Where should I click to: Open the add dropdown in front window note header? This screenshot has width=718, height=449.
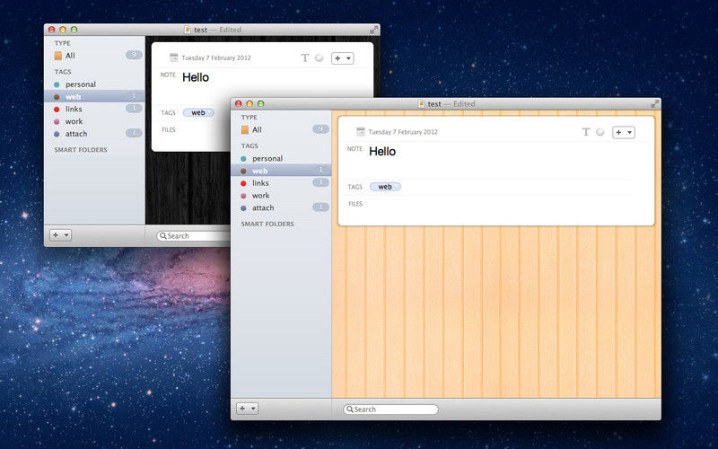[x=623, y=132]
